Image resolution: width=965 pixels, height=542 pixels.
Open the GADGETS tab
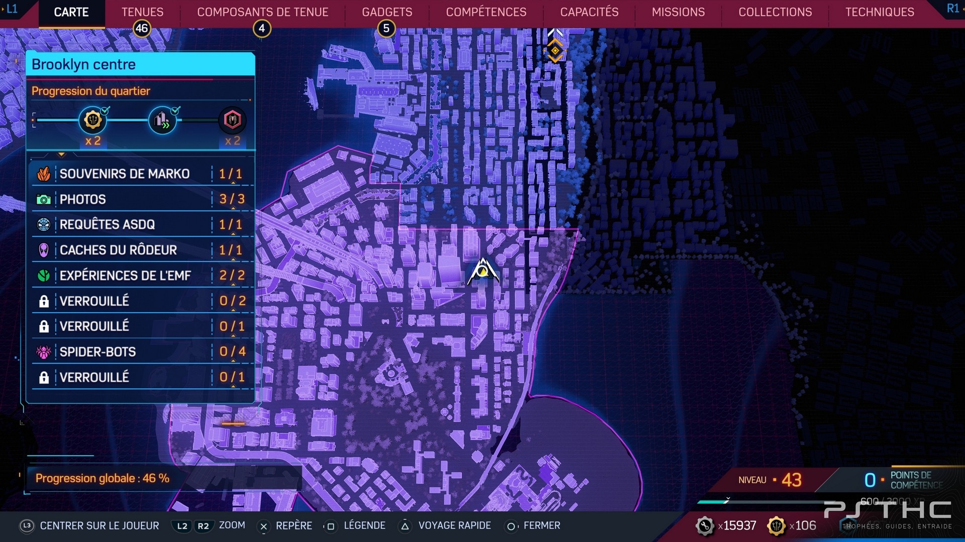(x=387, y=12)
